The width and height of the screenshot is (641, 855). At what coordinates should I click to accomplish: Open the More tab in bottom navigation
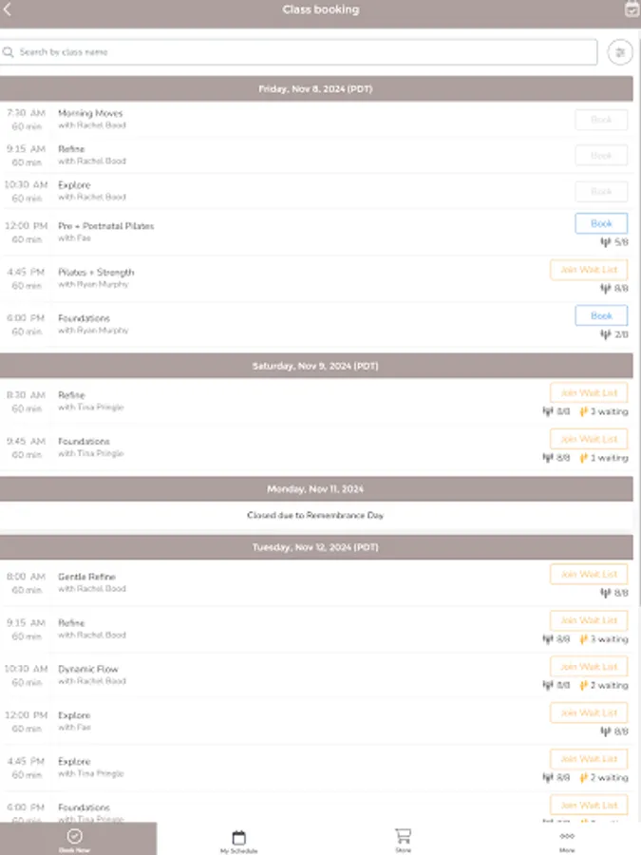568,838
